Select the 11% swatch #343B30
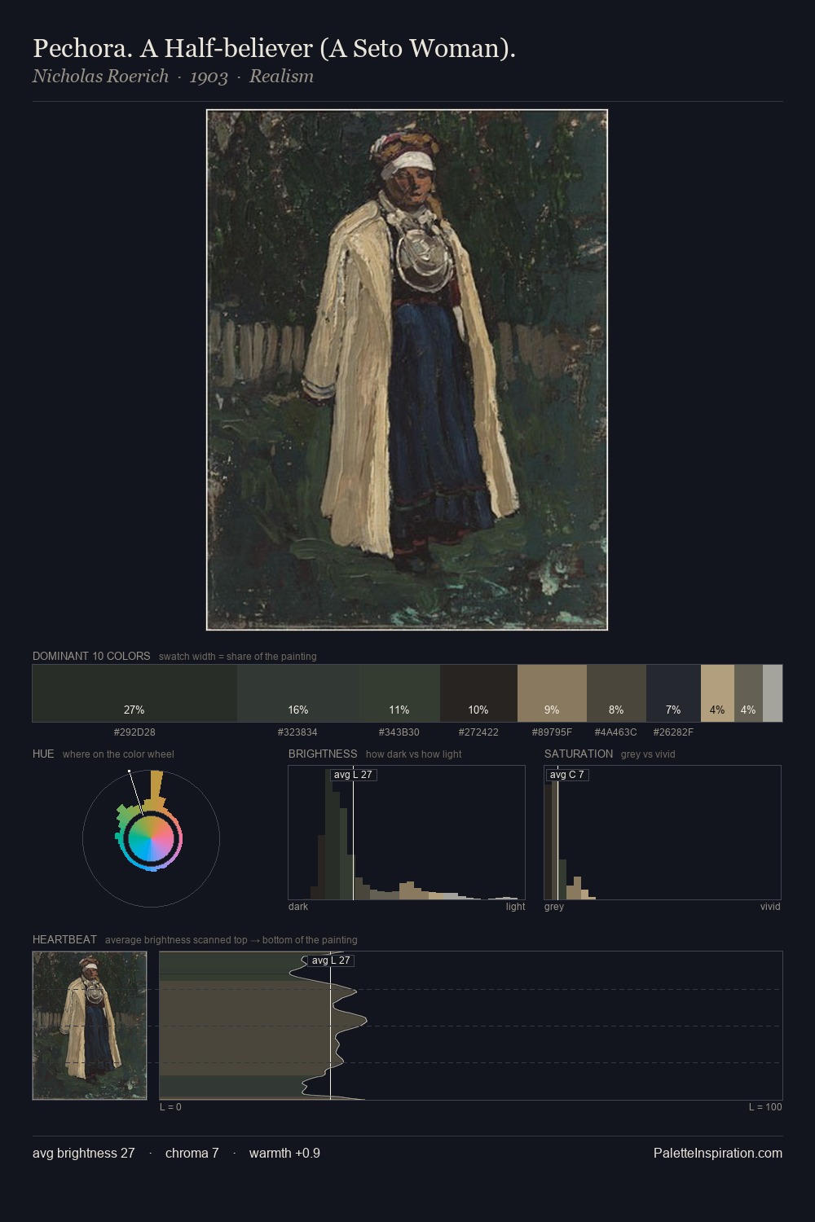Screen dimensions: 815x1222 tap(399, 693)
